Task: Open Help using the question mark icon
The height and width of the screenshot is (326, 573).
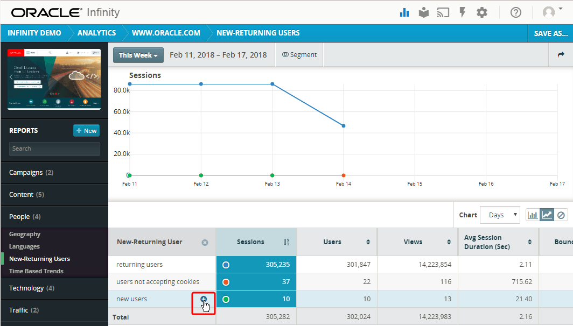Action: click(x=515, y=12)
